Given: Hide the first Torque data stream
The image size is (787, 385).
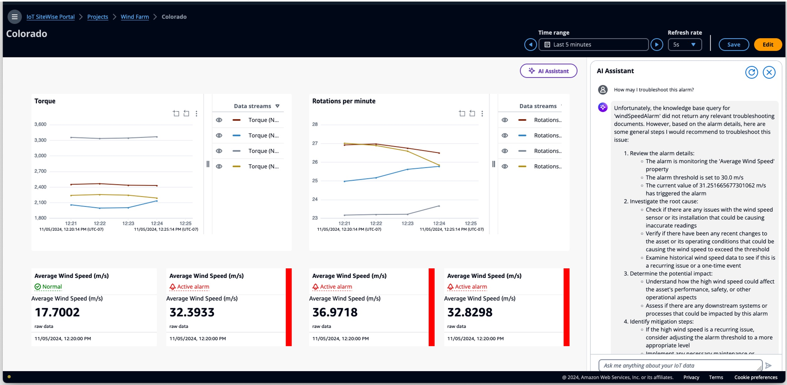Looking at the screenshot, I should pos(219,120).
